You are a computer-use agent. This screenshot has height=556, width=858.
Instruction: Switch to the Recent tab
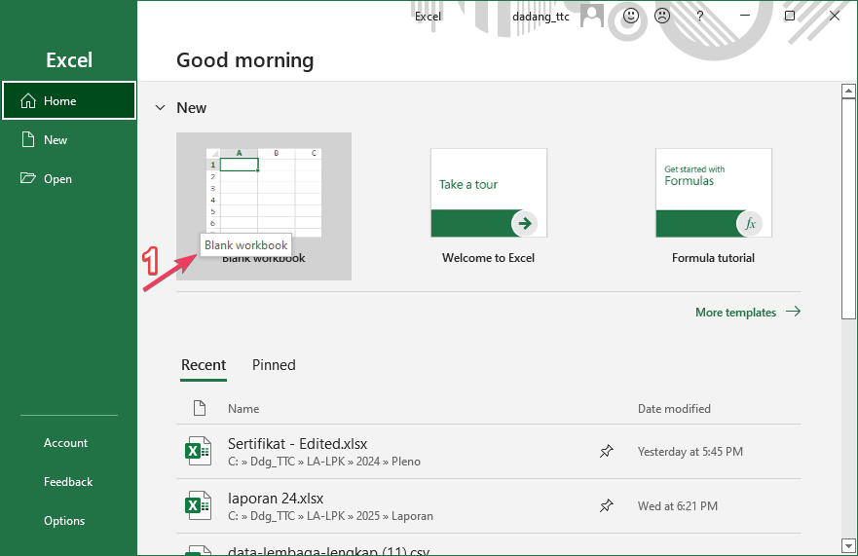204,365
